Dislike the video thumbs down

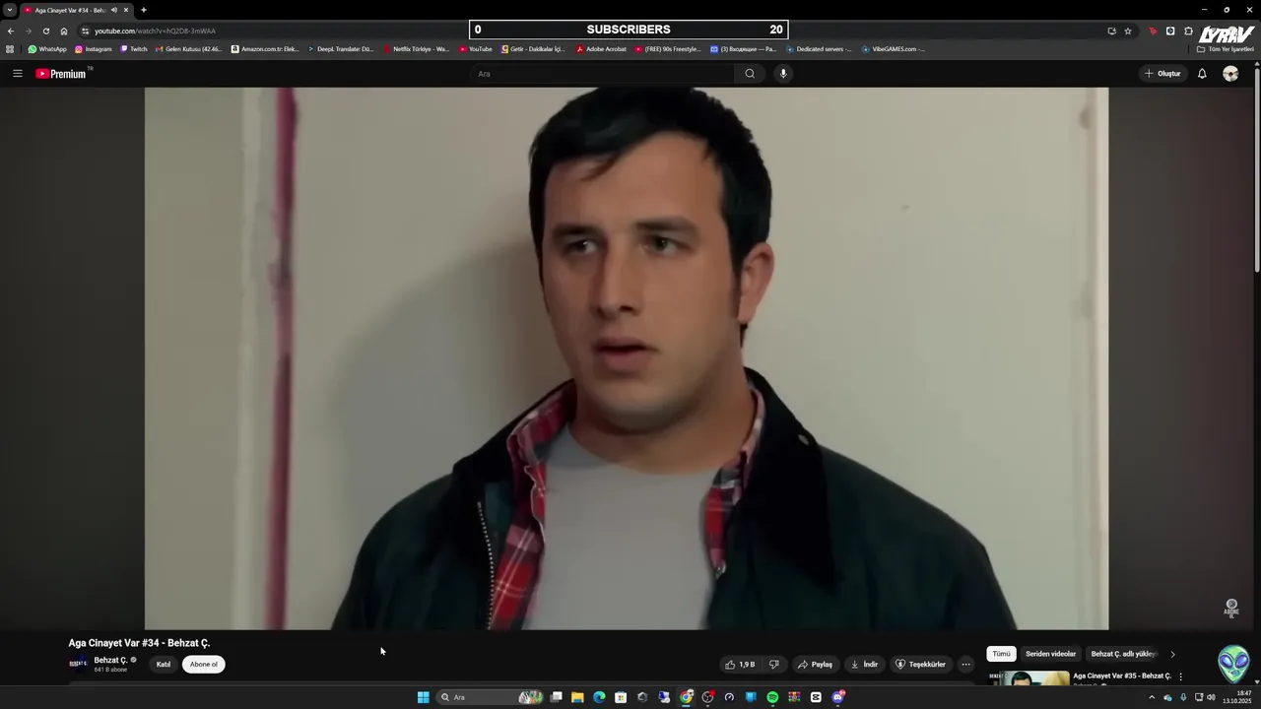(774, 665)
